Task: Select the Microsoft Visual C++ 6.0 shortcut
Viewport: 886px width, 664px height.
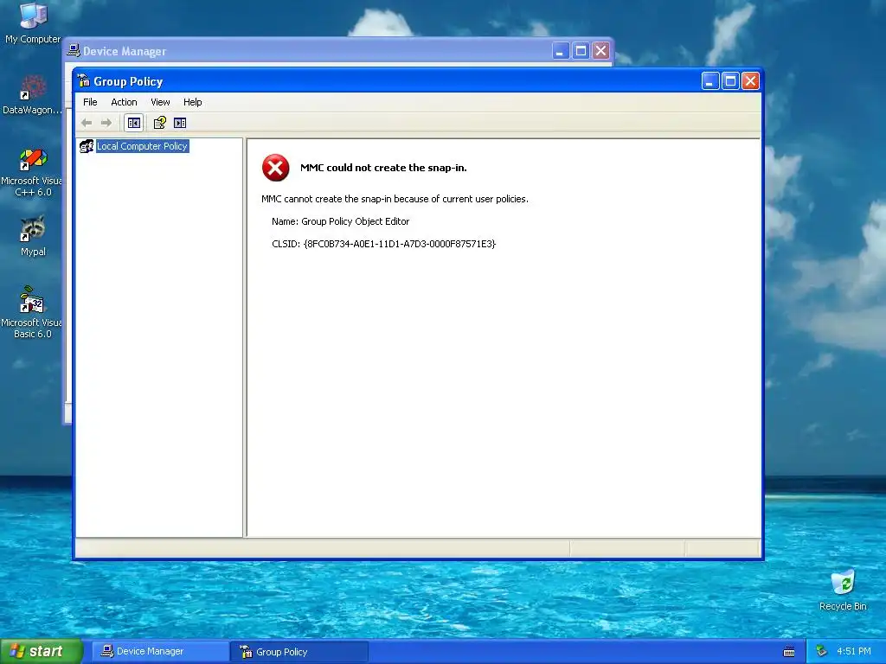Action: [x=32, y=172]
